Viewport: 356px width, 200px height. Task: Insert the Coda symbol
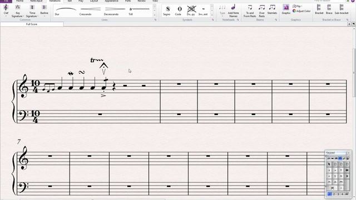(179, 11)
